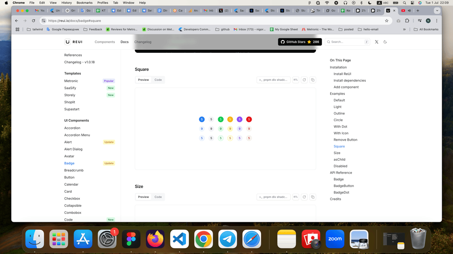Toggle RTL in the Size section
Image resolution: width=453 pixels, height=254 pixels.
click(296, 197)
